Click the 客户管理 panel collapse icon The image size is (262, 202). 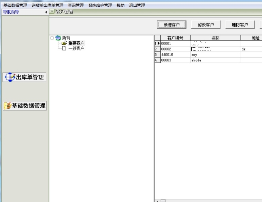(52, 11)
